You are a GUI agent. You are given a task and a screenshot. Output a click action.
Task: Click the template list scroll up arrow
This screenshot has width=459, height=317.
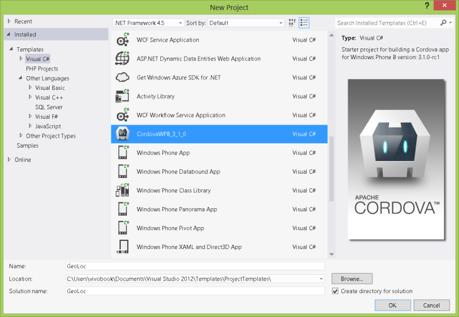tap(331, 35)
